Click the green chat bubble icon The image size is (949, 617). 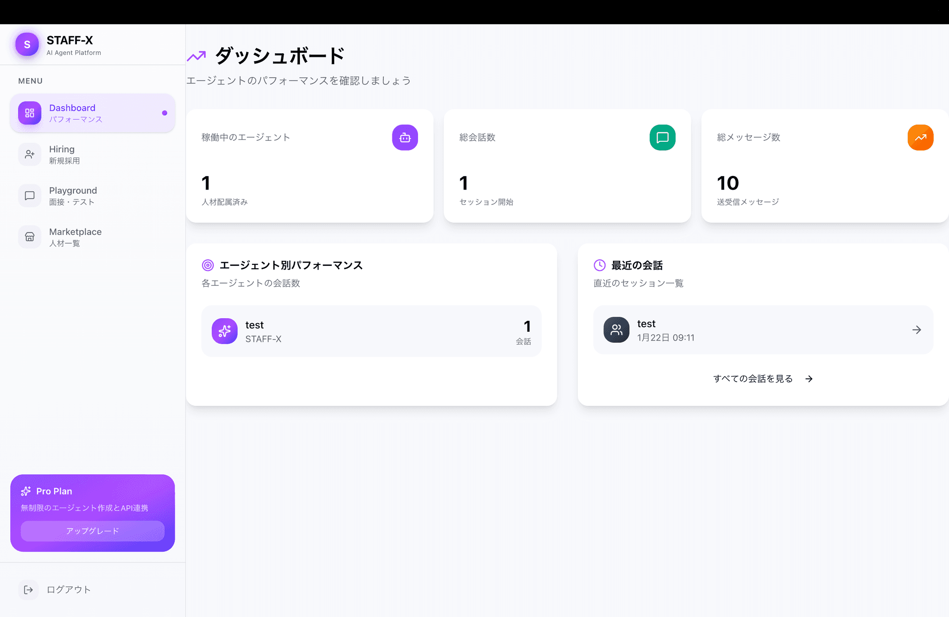662,138
